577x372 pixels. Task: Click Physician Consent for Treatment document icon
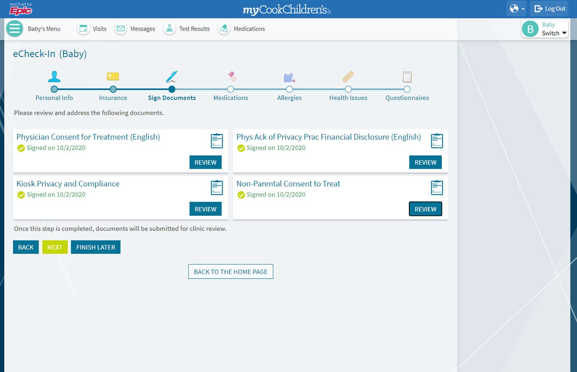217,141
